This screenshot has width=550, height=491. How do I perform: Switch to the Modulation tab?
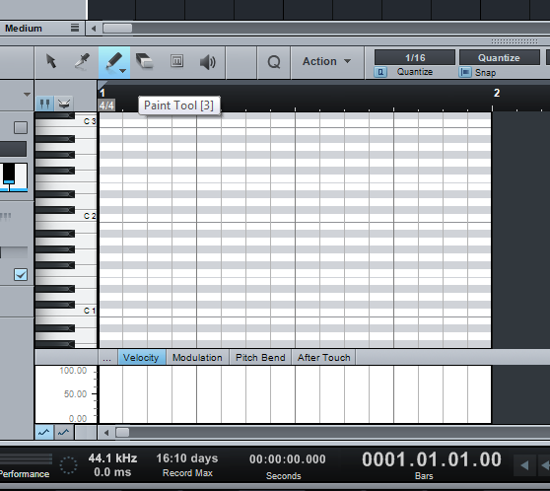click(197, 358)
